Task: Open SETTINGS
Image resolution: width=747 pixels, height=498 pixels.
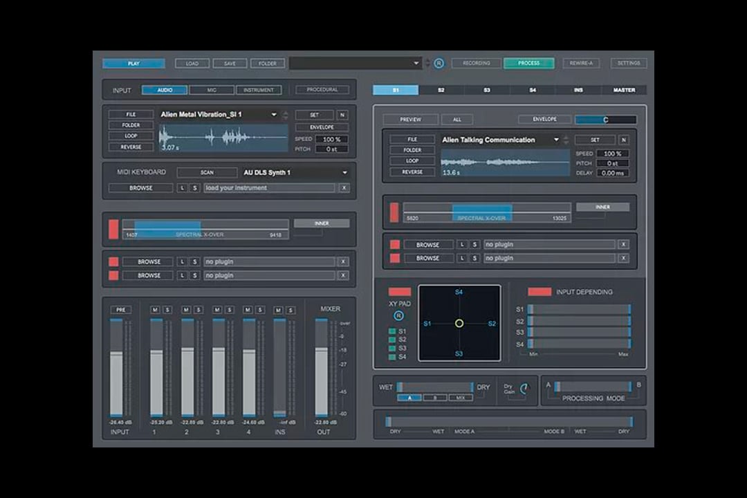Action: pyautogui.click(x=629, y=63)
